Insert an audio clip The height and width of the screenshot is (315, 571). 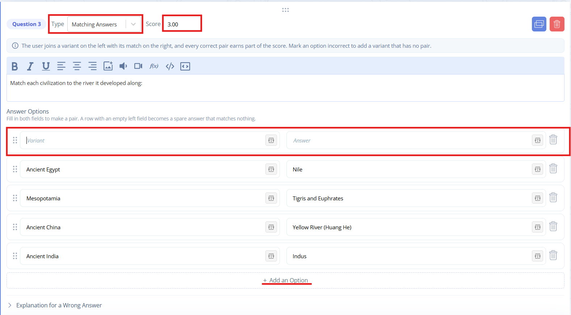(x=123, y=66)
